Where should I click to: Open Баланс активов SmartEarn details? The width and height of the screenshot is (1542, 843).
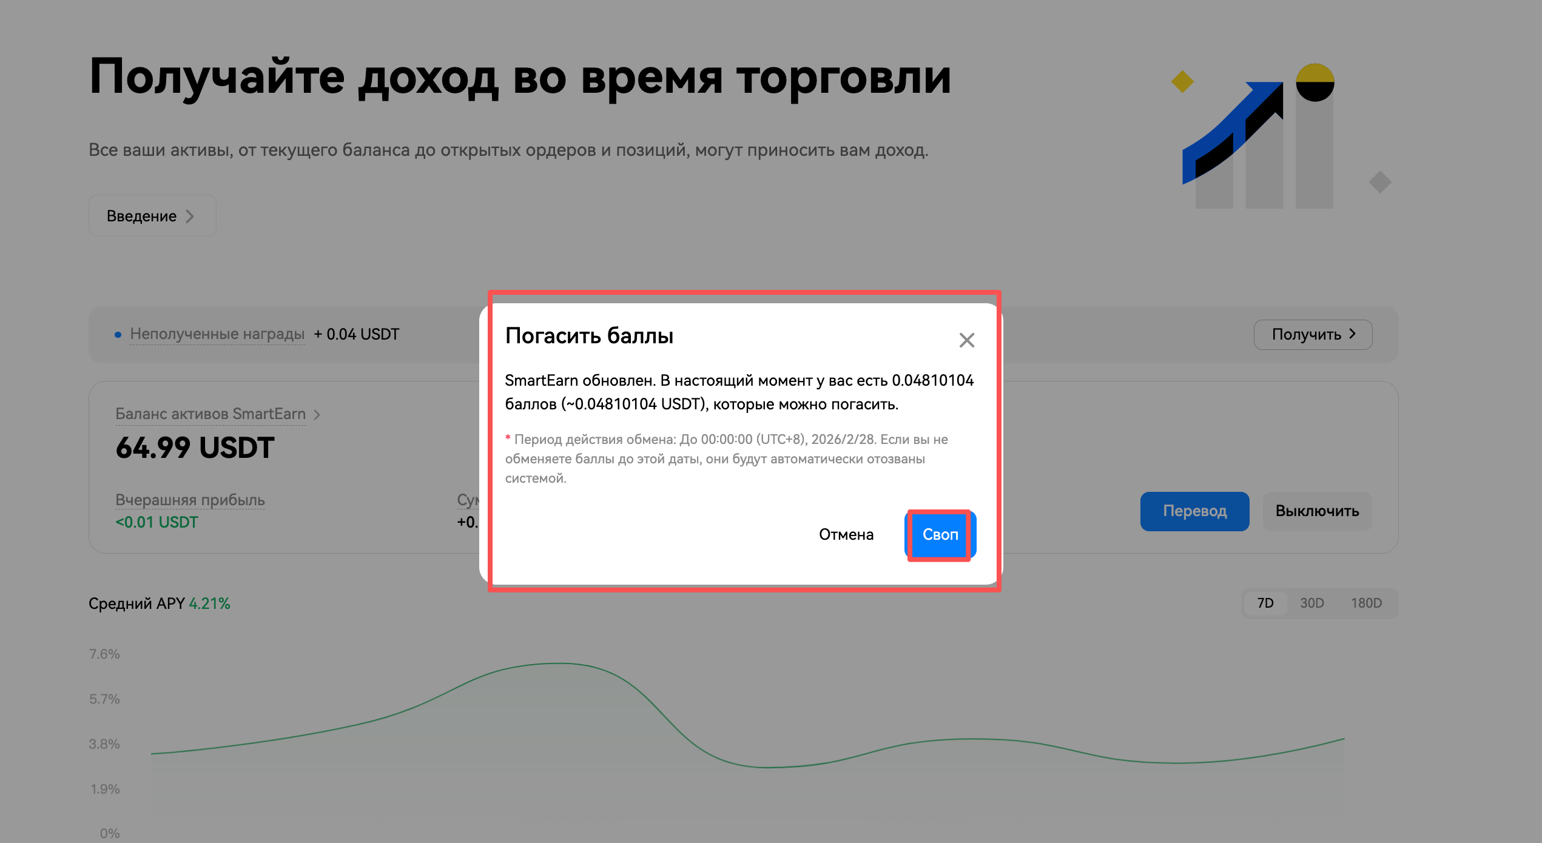click(x=210, y=414)
